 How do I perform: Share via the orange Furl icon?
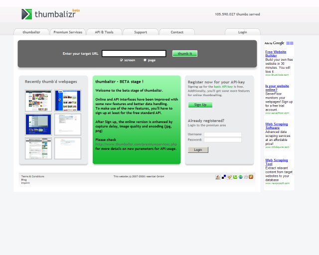[251, 177]
